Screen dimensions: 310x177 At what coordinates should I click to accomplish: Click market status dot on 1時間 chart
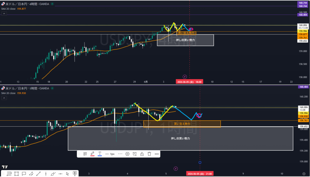click(x=52, y=88)
